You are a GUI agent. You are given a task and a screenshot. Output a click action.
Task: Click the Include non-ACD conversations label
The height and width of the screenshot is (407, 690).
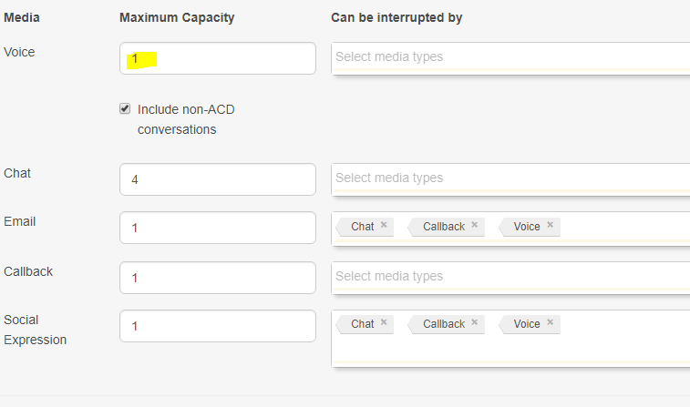tap(186, 118)
